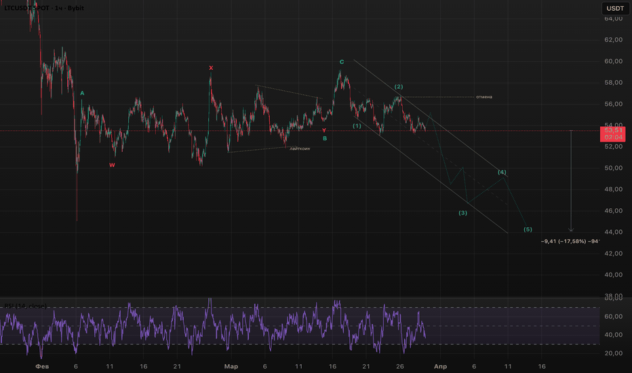
Task: Click the 'Мар' month label on time axis
Action: [231, 366]
